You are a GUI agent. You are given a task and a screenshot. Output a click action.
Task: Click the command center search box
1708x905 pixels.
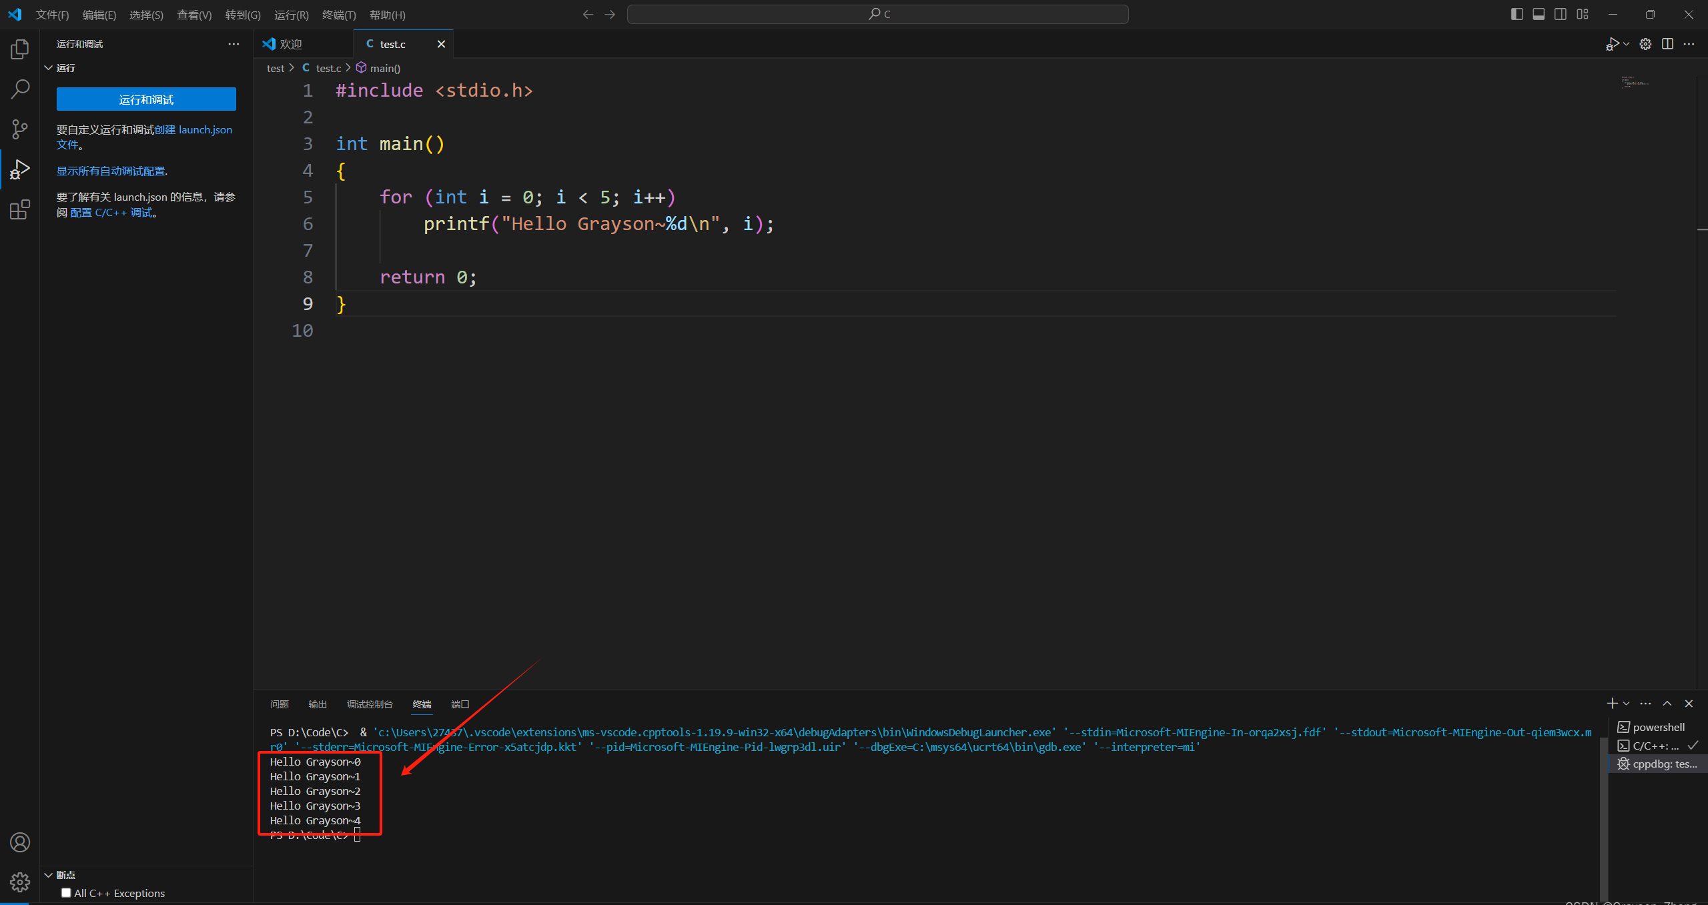[x=877, y=14]
